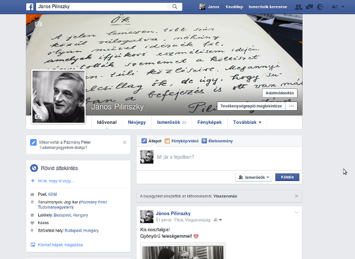Open the post audience selector next to Pécs, Magyarország
The width and height of the screenshot is (355, 259).
click(x=218, y=220)
